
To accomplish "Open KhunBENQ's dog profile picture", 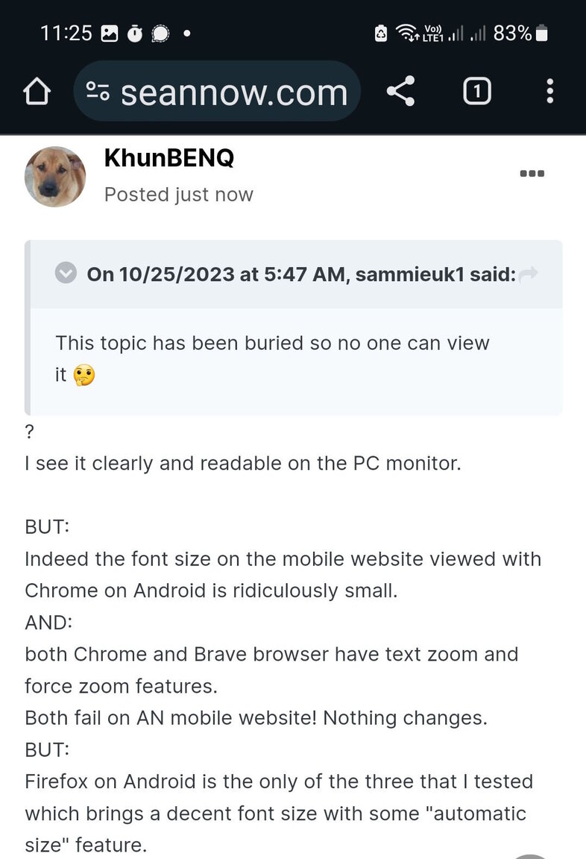I will pyautogui.click(x=55, y=177).
